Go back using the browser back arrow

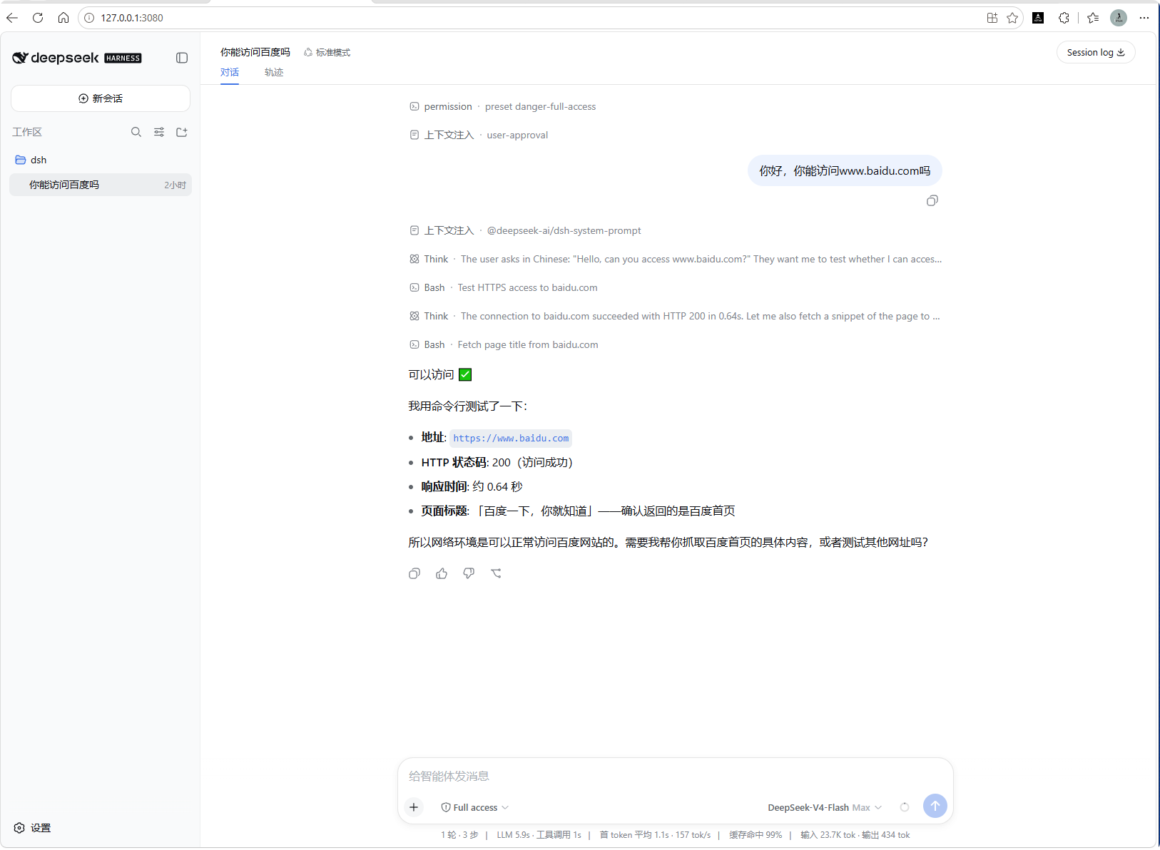(12, 18)
